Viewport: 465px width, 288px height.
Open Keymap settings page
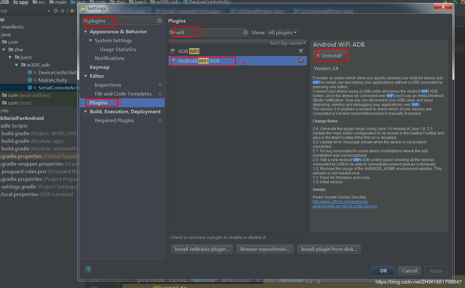(x=100, y=67)
